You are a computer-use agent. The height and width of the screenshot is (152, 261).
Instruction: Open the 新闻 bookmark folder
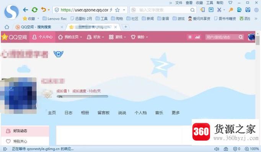148,18
